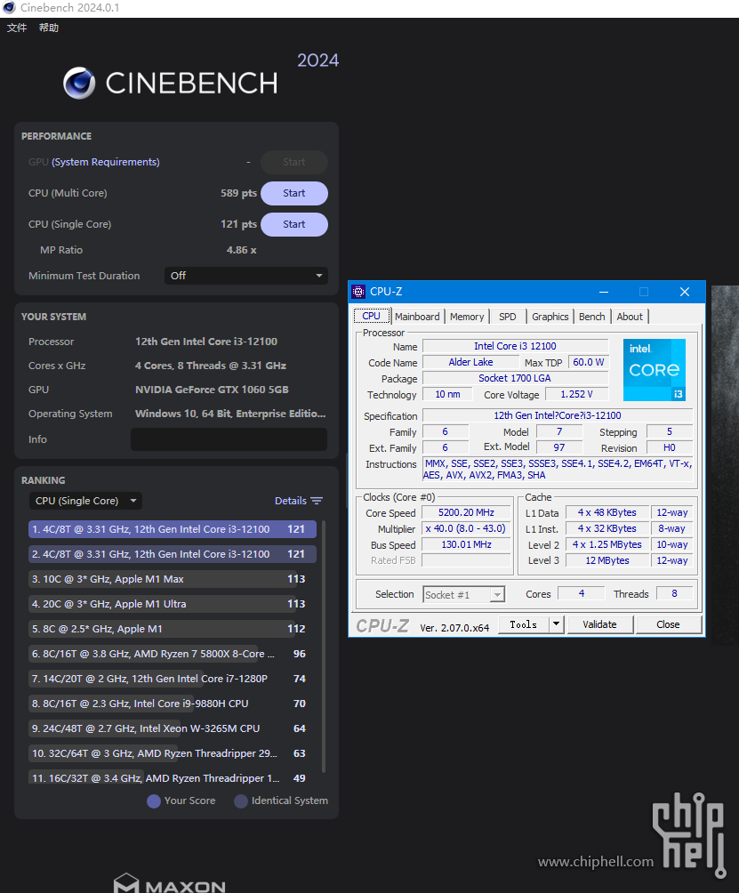Click the NVIDIA GeForce GTX 1060 5GB text
This screenshot has width=739, height=893.
click(x=212, y=390)
